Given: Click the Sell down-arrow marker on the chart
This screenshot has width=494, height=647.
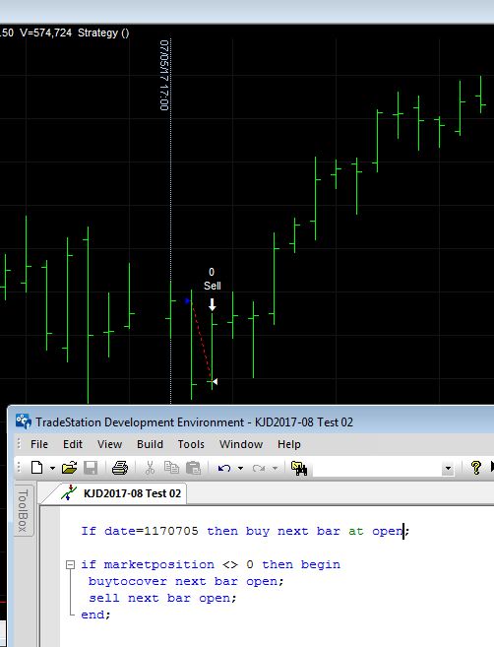Looking at the screenshot, I should 212,304.
